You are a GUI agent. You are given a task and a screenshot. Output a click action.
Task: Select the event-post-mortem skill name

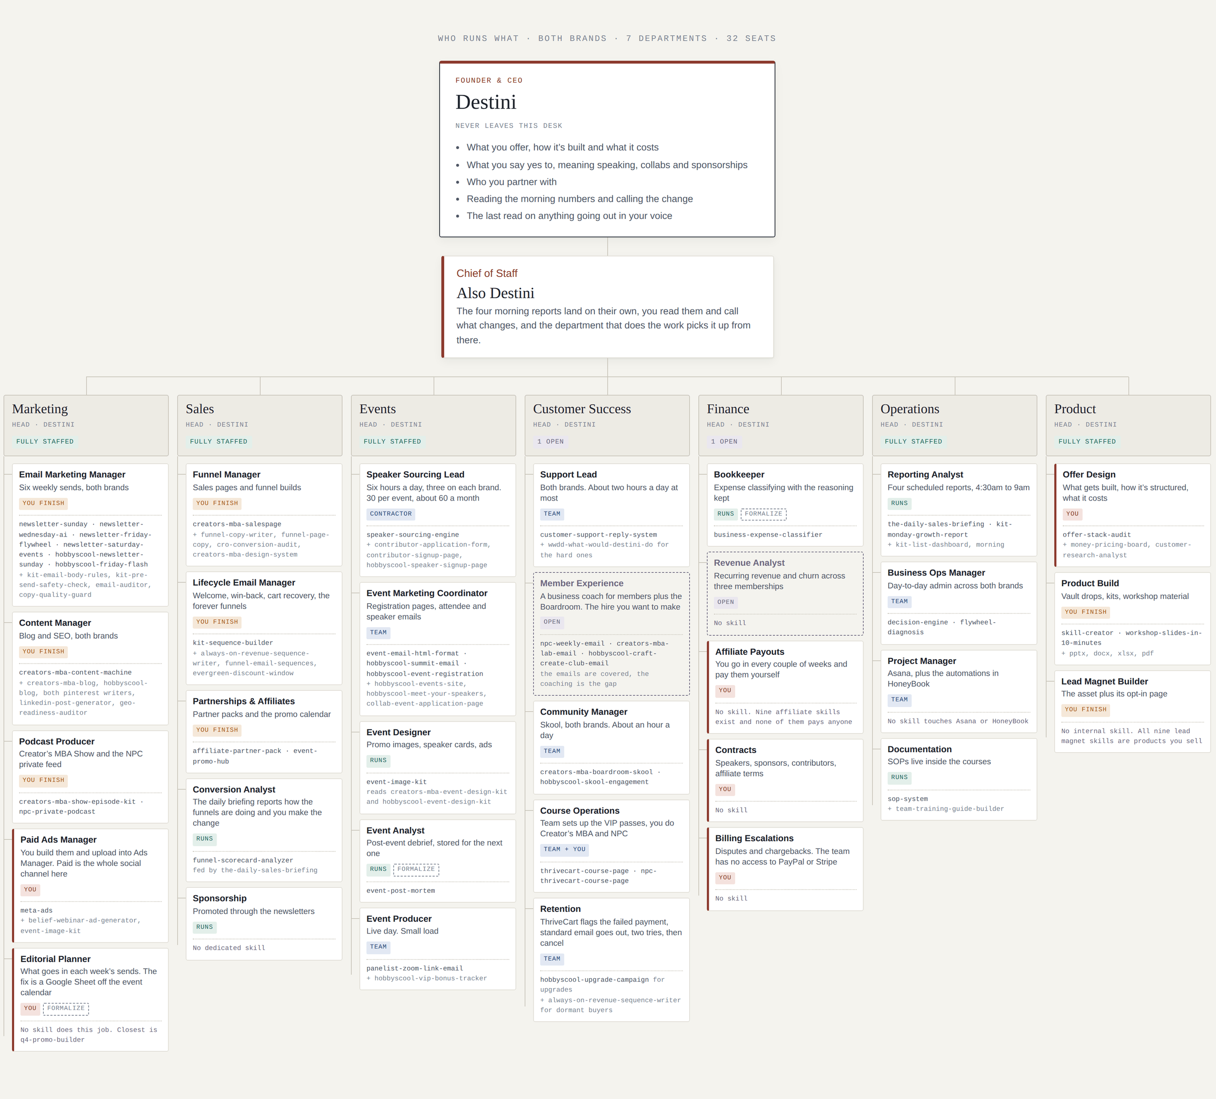point(400,891)
